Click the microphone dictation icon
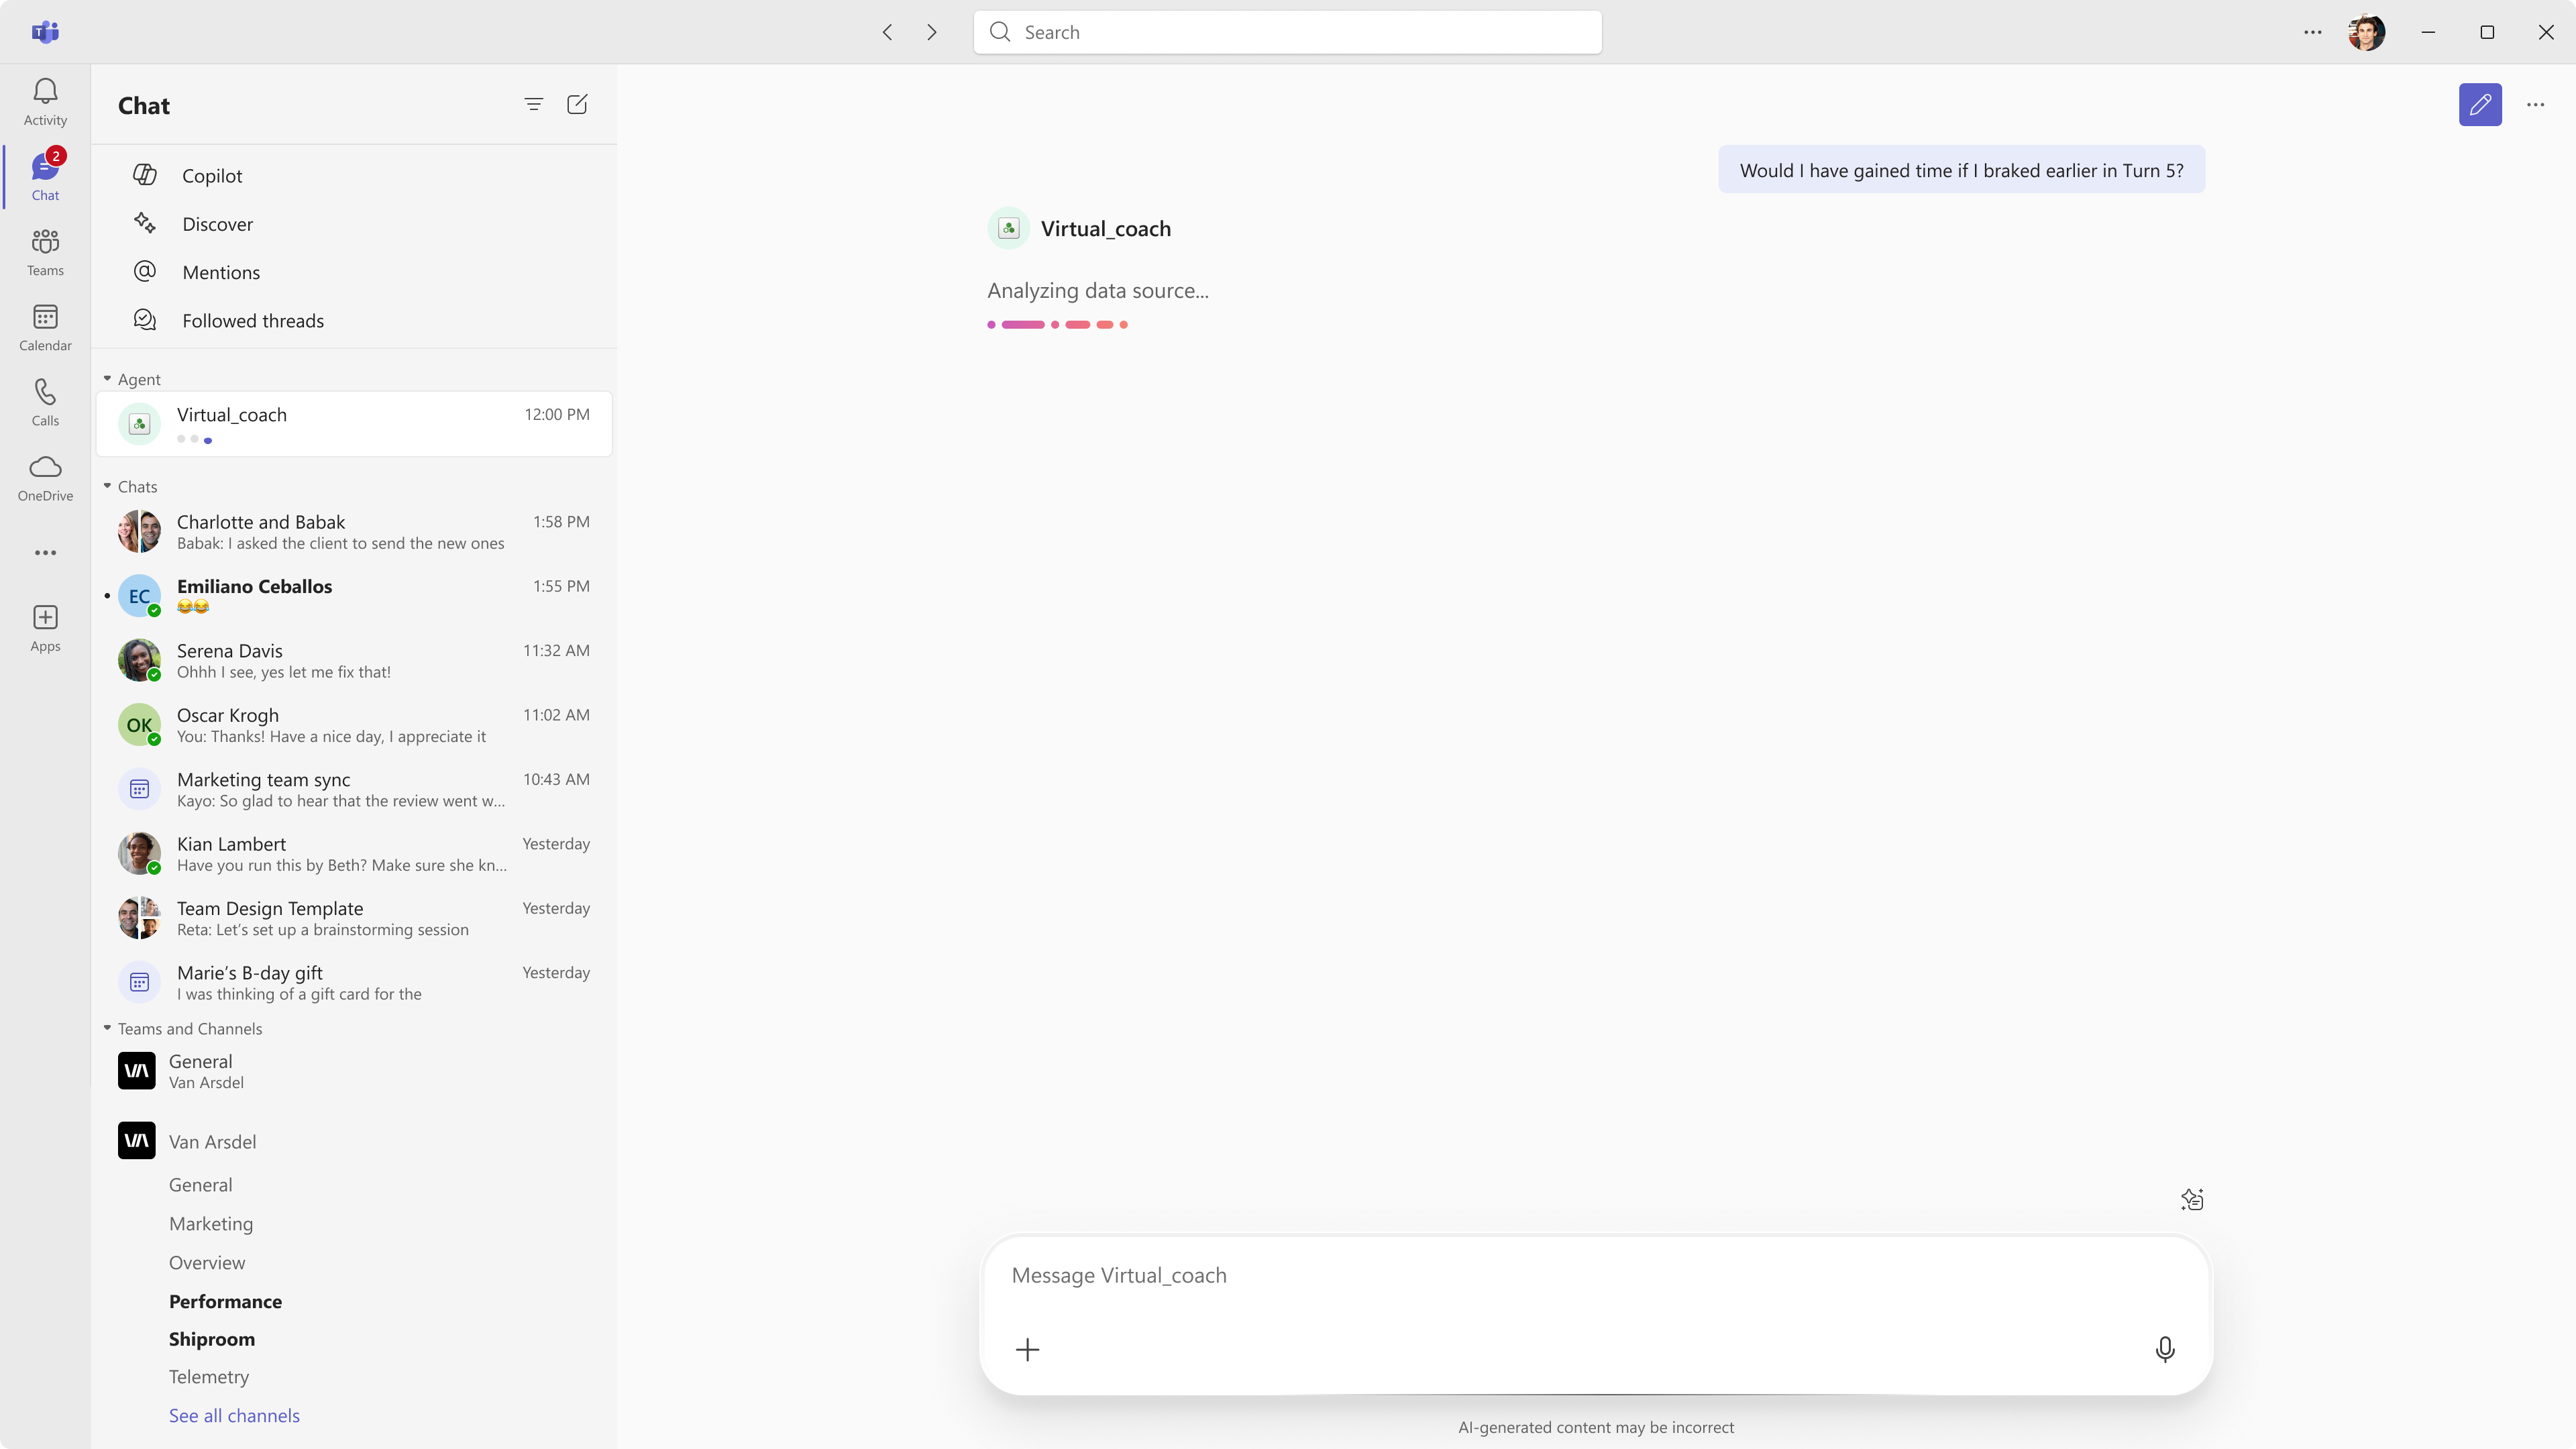2576x1449 pixels. pyautogui.click(x=2164, y=1349)
